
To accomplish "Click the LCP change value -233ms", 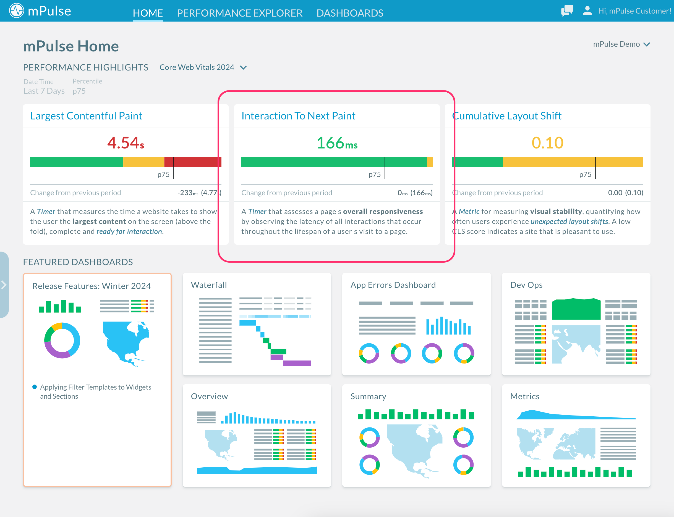I will point(188,193).
